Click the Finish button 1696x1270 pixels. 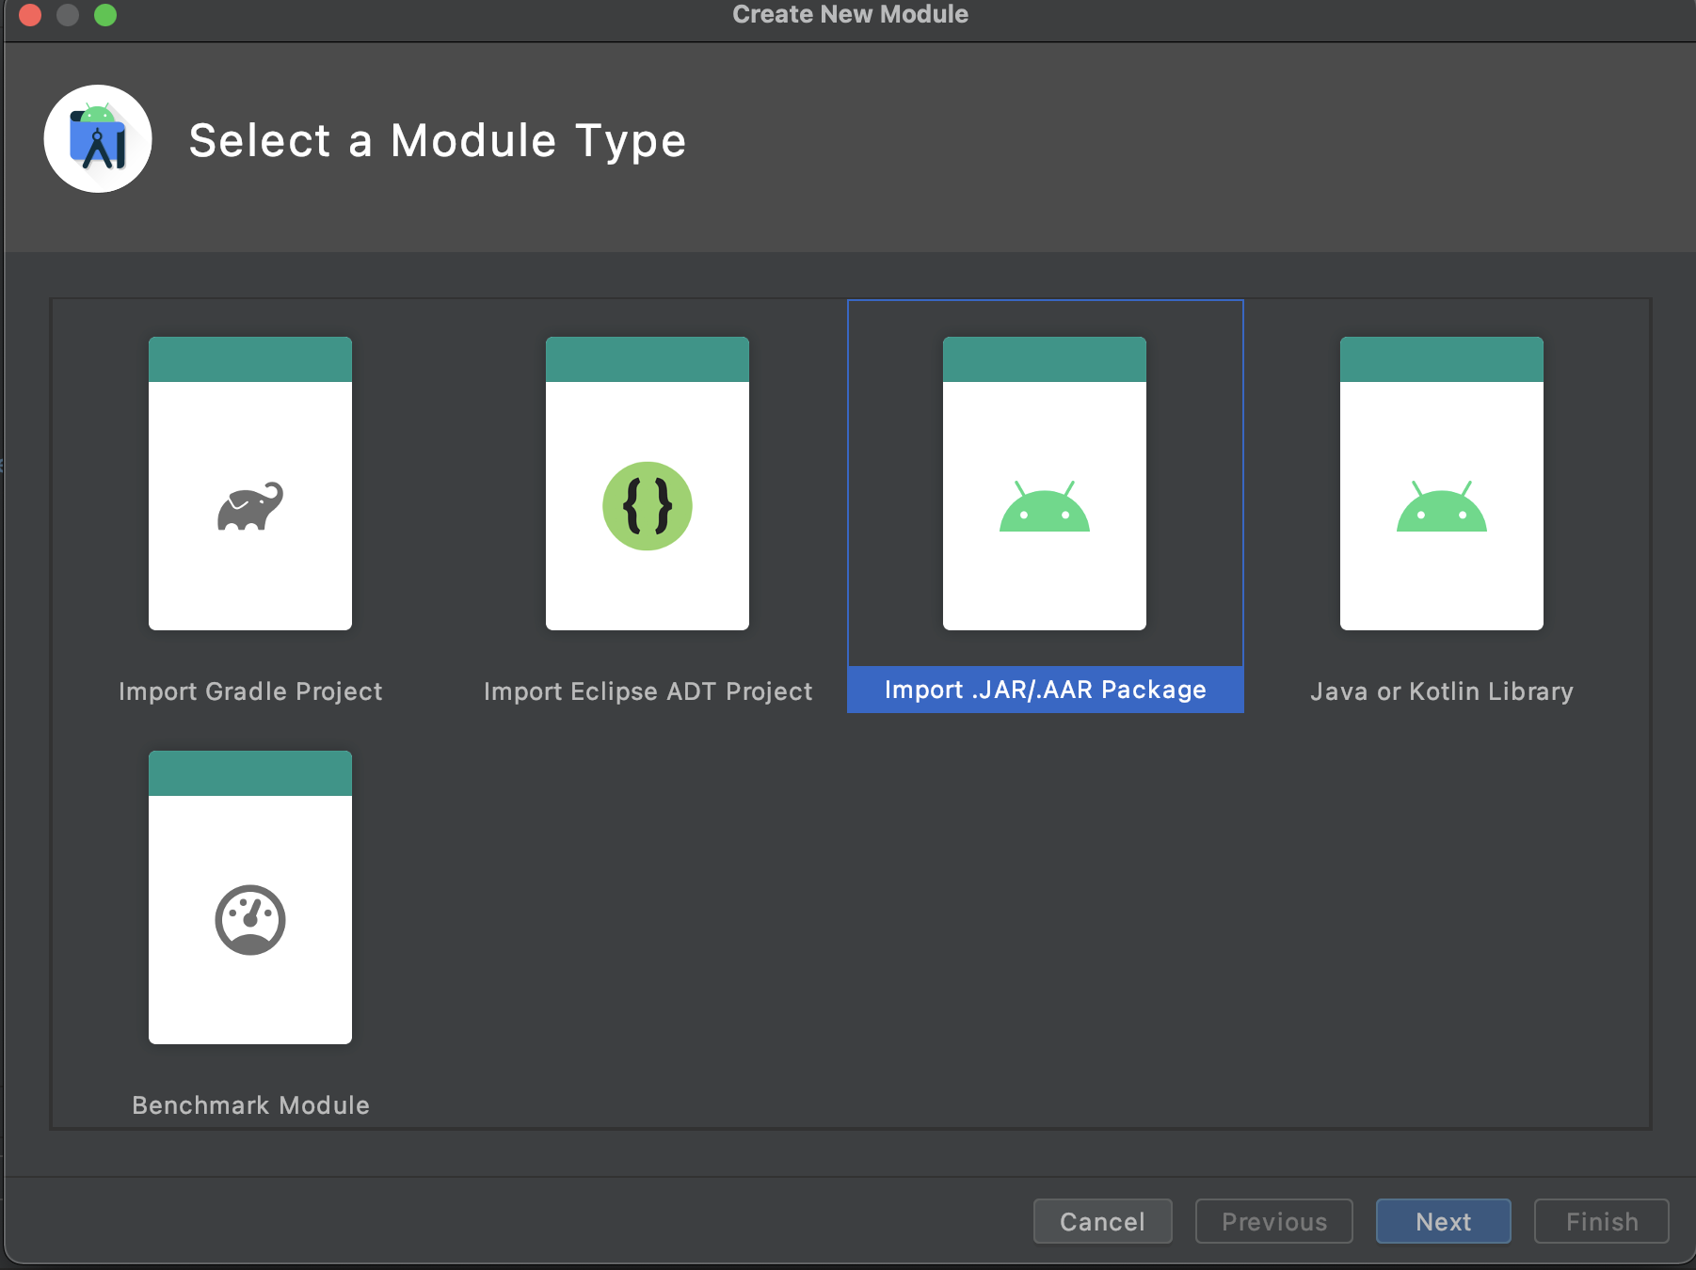1602,1221
